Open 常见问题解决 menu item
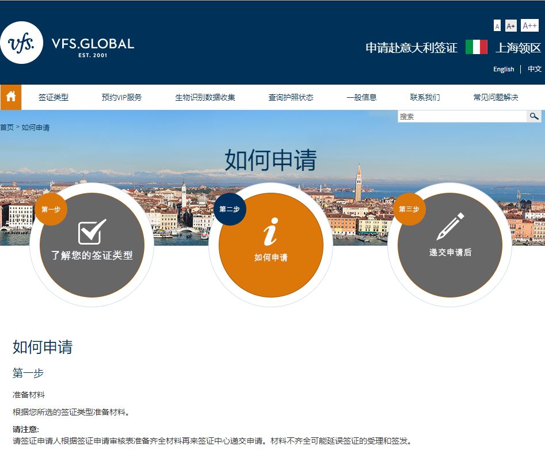 [x=496, y=97]
